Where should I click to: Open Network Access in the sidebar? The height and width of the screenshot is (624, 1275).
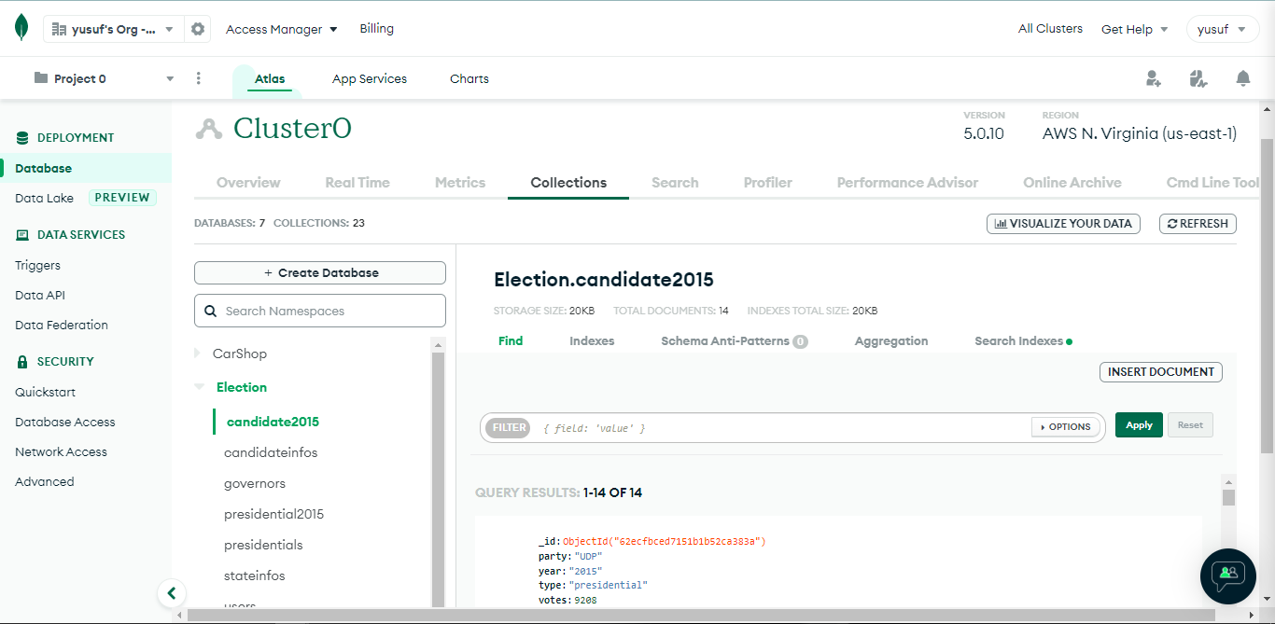pos(61,452)
